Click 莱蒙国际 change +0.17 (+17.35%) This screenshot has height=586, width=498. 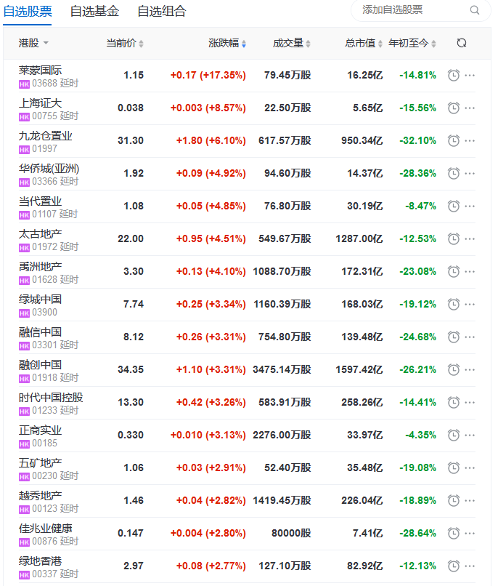pos(208,76)
